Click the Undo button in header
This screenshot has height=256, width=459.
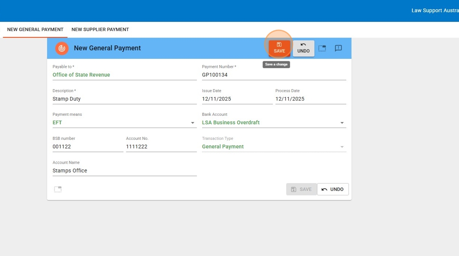(x=303, y=48)
